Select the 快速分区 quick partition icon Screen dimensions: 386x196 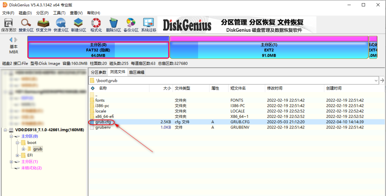[61, 25]
